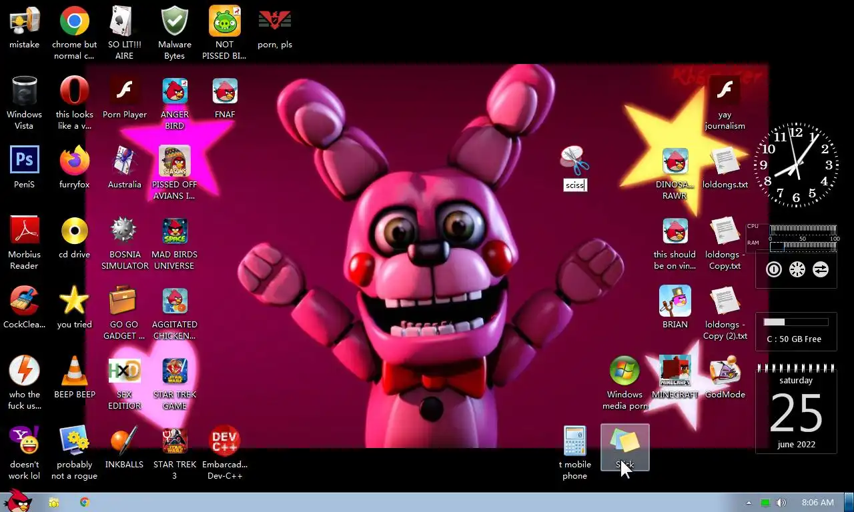Click the snowflake-like button on the gadget
This screenshot has height=512, width=854.
click(x=797, y=269)
